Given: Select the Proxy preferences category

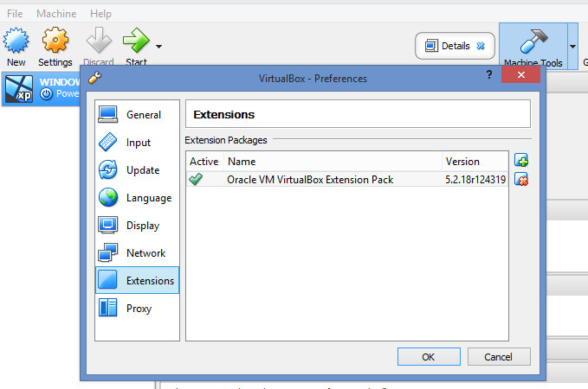Looking at the screenshot, I should [137, 308].
